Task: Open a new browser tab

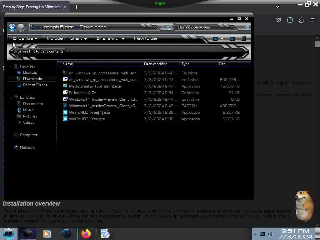Action: click(76, 7)
